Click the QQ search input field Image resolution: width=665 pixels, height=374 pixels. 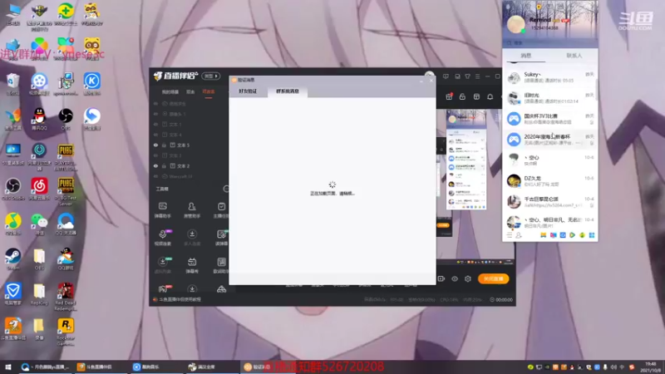pos(550,43)
